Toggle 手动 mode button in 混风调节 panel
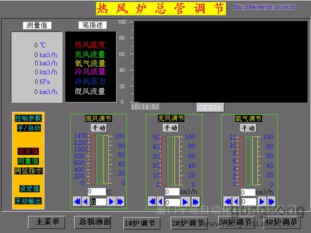 (98, 127)
